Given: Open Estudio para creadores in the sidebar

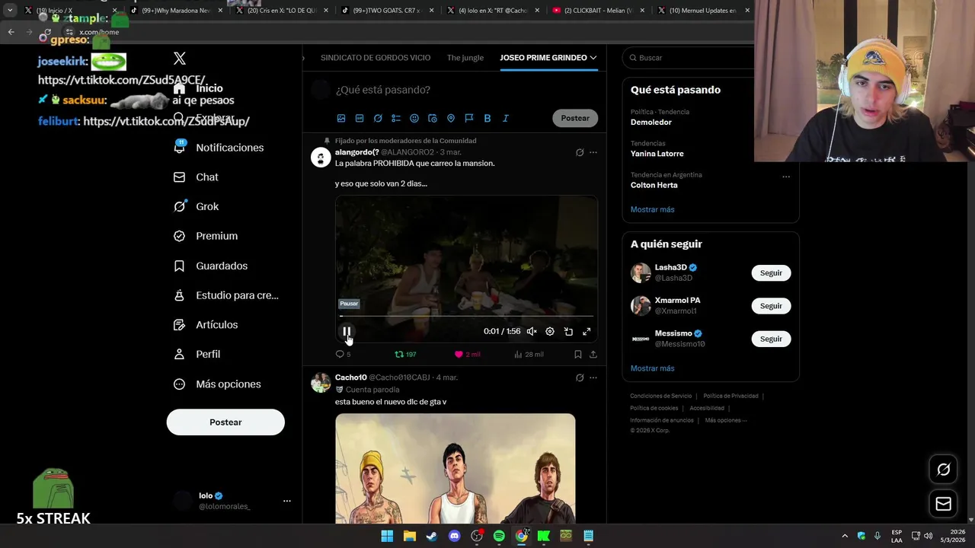Looking at the screenshot, I should [226, 295].
